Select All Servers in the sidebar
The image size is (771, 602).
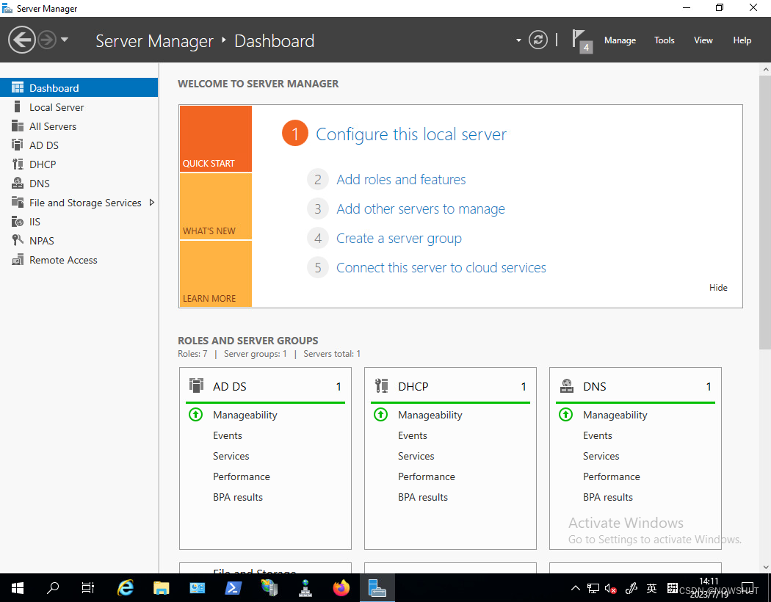pyautogui.click(x=79, y=126)
